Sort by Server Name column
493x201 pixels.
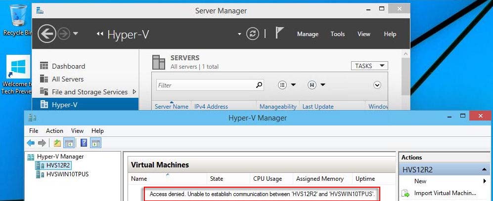pyautogui.click(x=172, y=107)
